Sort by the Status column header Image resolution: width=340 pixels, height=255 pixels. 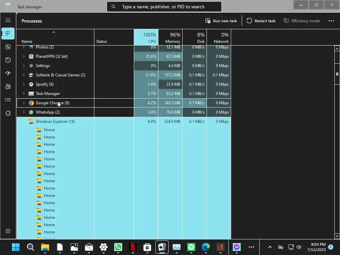click(x=114, y=37)
